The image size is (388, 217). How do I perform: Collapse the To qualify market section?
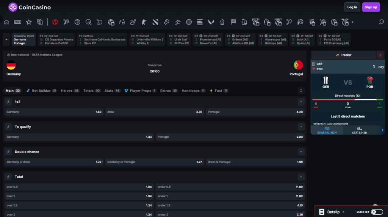click(301, 127)
